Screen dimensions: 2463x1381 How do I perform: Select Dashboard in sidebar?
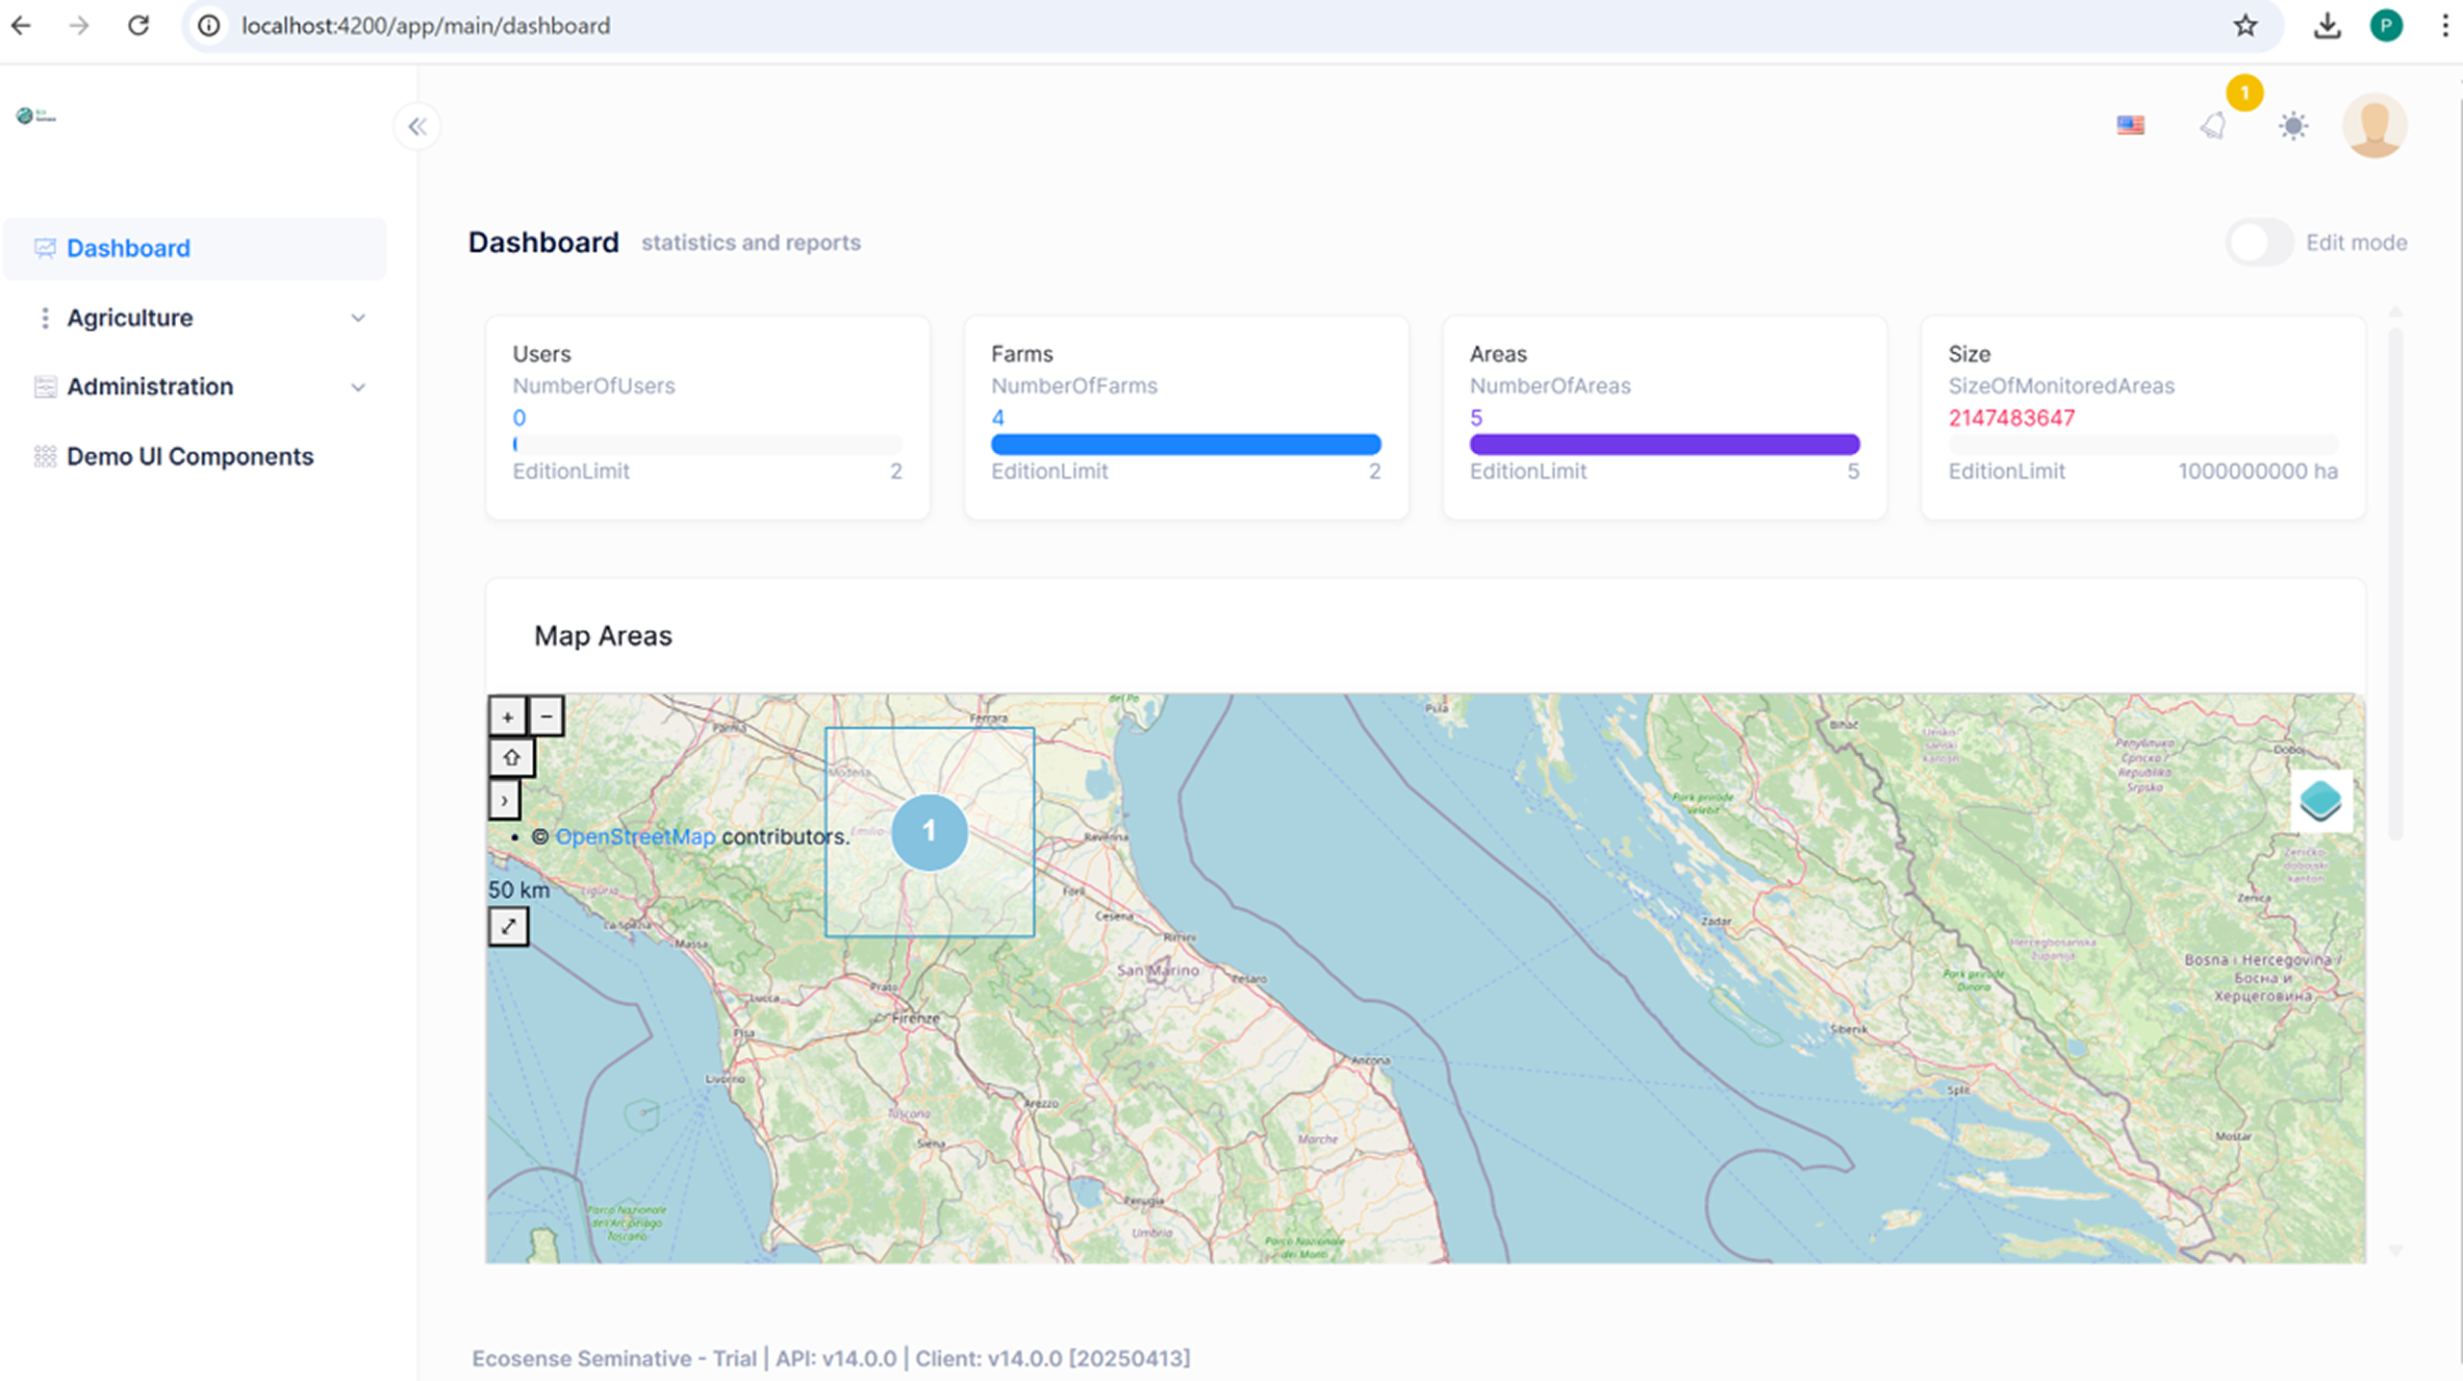pos(128,248)
